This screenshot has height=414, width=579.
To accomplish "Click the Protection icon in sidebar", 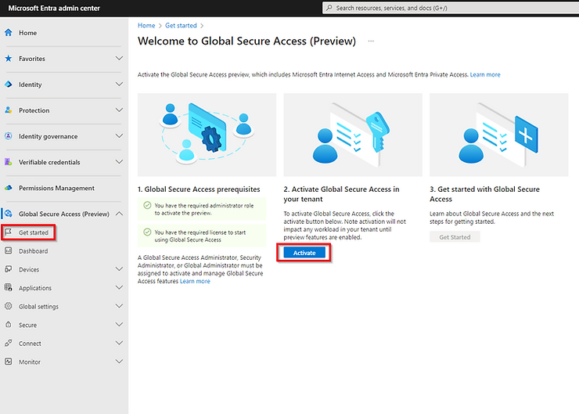I will [9, 110].
